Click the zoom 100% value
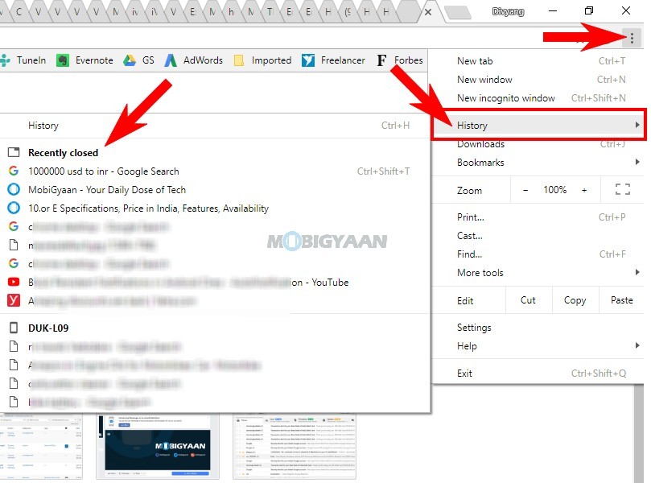The width and height of the screenshot is (651, 483). click(x=554, y=190)
